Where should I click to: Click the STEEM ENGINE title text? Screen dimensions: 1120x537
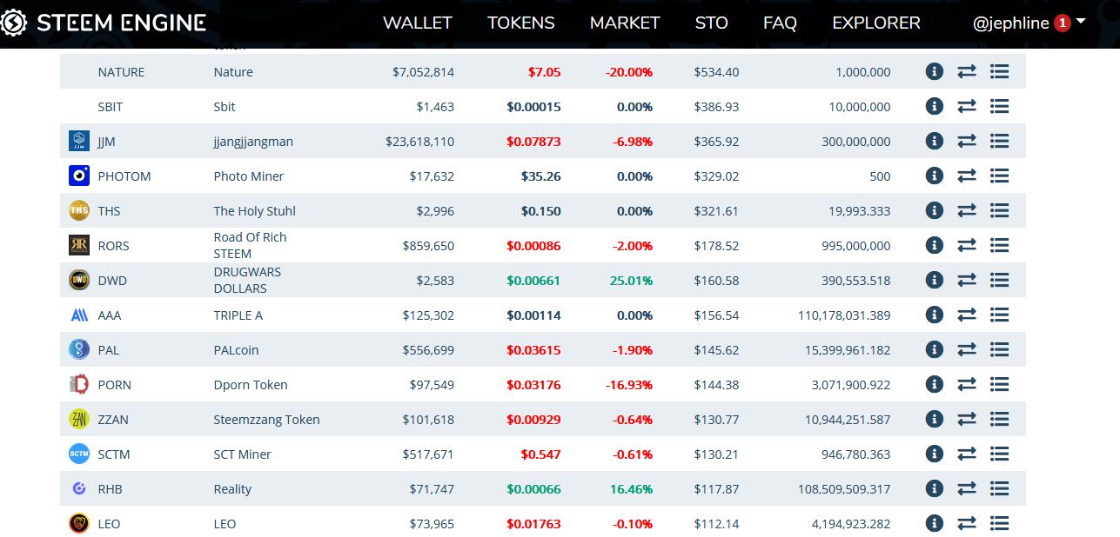tap(122, 23)
